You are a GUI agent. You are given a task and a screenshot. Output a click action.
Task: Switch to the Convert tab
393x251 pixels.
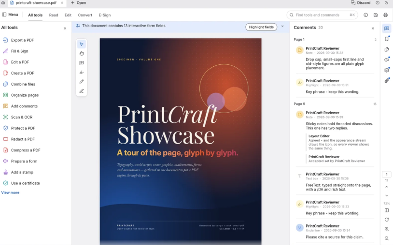click(x=85, y=15)
